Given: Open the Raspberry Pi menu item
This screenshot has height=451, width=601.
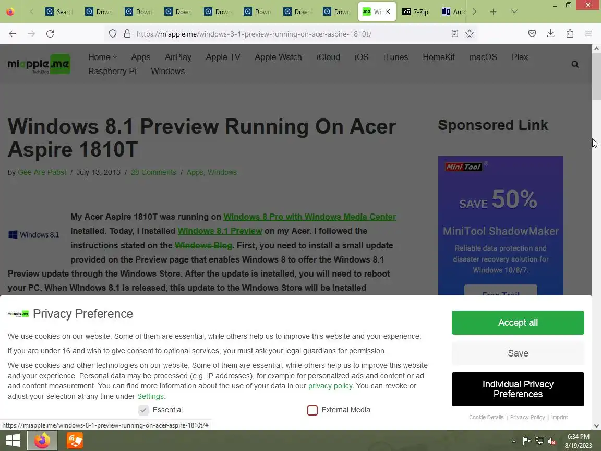Looking at the screenshot, I should click(x=112, y=72).
